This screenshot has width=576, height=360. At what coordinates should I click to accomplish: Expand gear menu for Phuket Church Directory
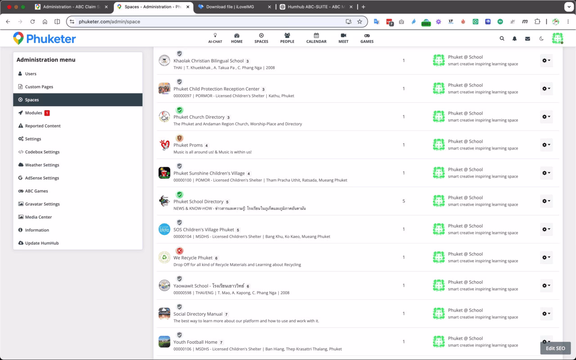coord(546,117)
